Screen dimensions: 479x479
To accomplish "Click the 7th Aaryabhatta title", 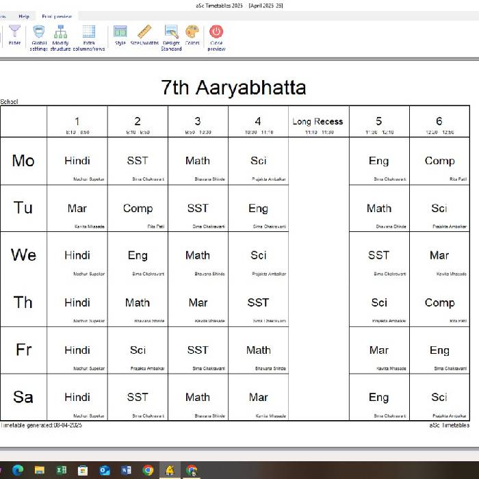I will (x=233, y=88).
